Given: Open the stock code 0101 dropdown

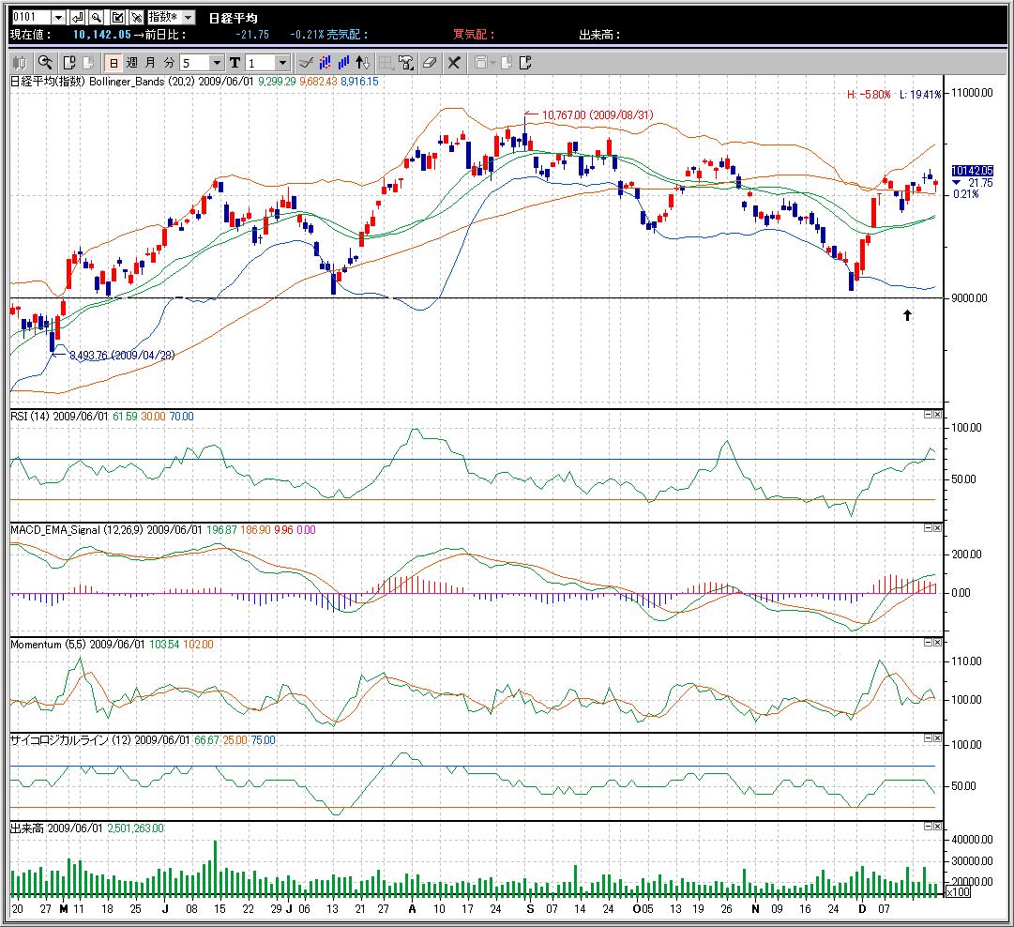Looking at the screenshot, I should coord(58,18).
